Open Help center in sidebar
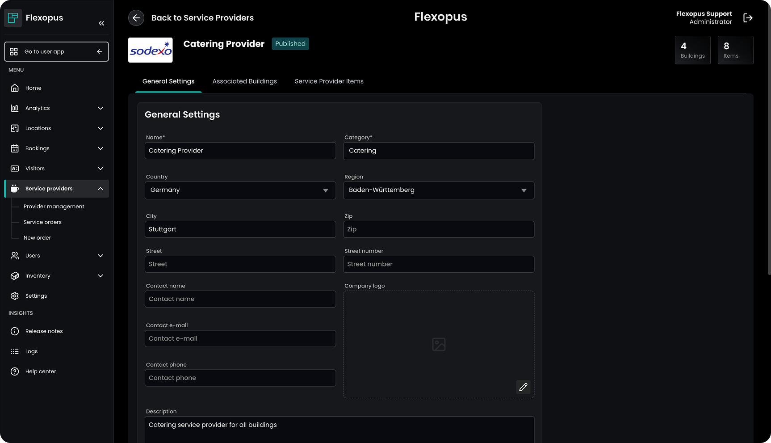Viewport: 771px width, 443px height. 40,371
